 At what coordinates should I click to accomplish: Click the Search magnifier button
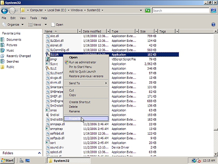point(213,10)
